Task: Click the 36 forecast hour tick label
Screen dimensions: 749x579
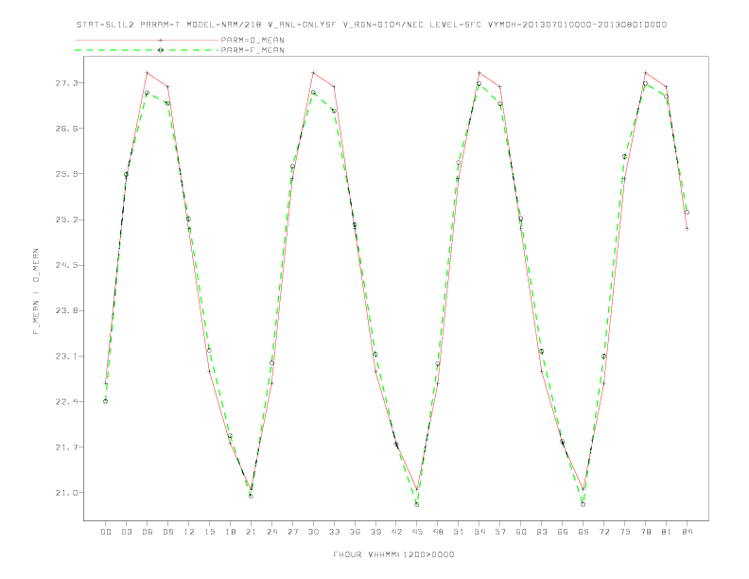Action: [x=355, y=532]
